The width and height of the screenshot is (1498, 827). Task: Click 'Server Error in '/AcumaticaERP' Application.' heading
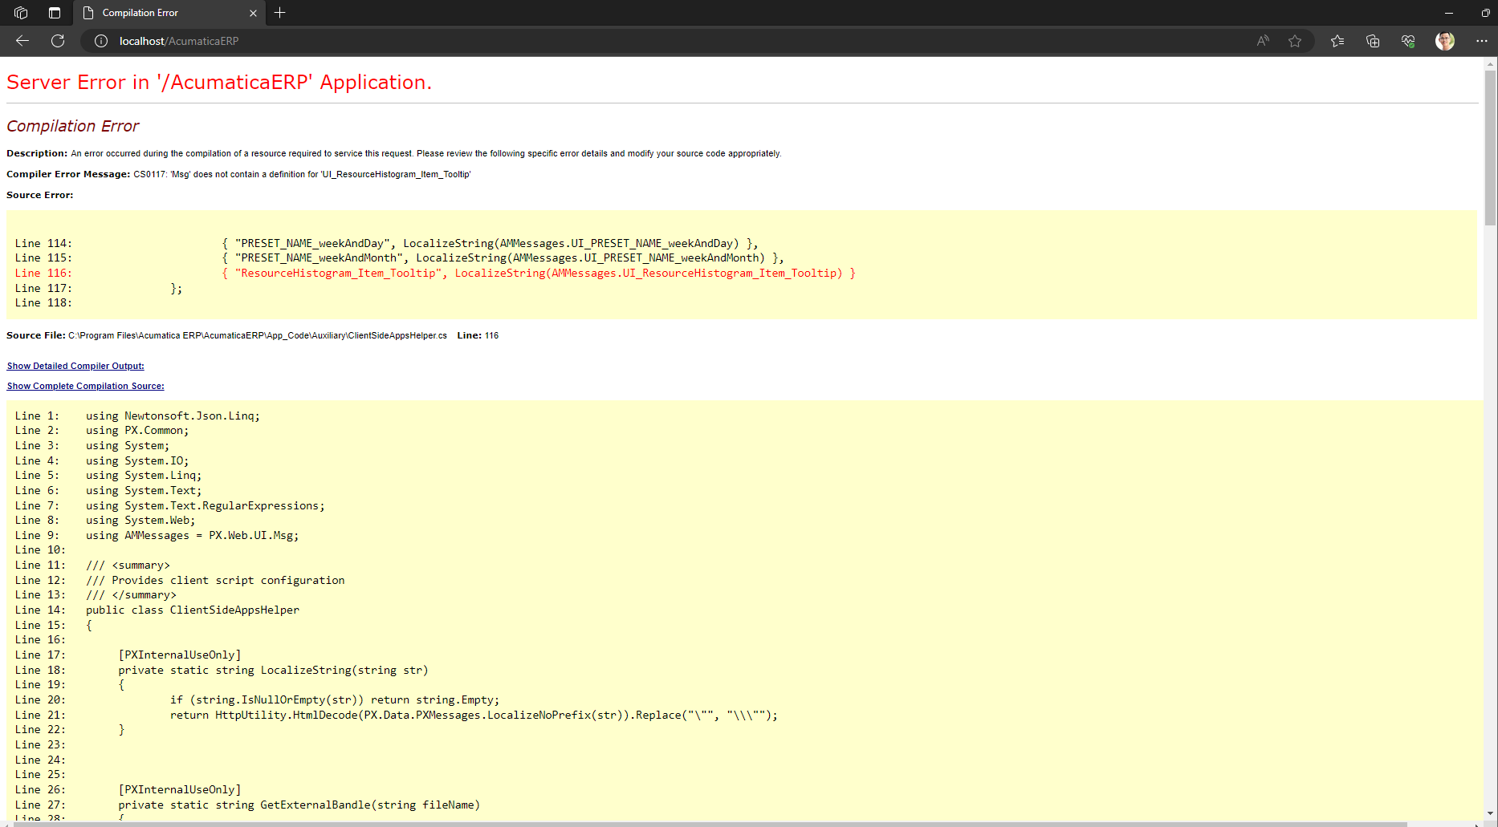pyautogui.click(x=219, y=83)
